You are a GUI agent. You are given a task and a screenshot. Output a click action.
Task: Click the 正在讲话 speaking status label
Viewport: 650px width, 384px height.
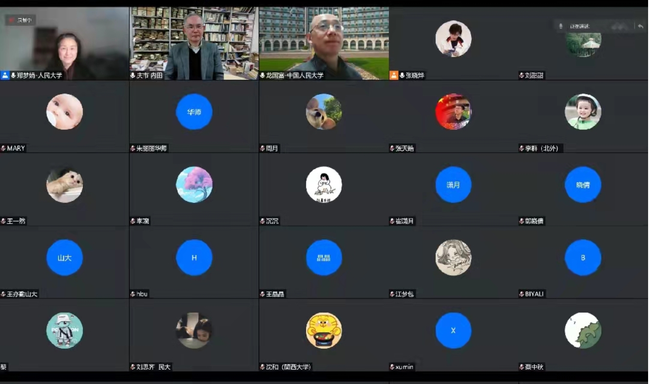(x=580, y=26)
